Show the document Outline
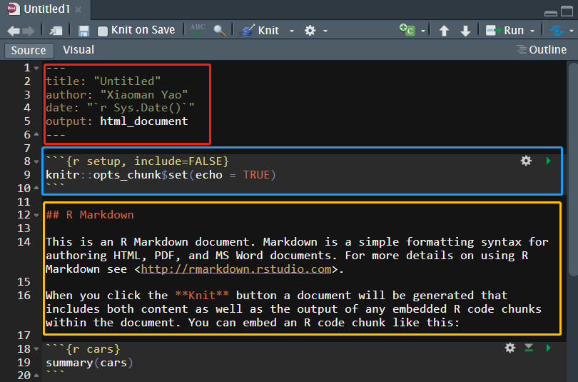 pyautogui.click(x=542, y=49)
